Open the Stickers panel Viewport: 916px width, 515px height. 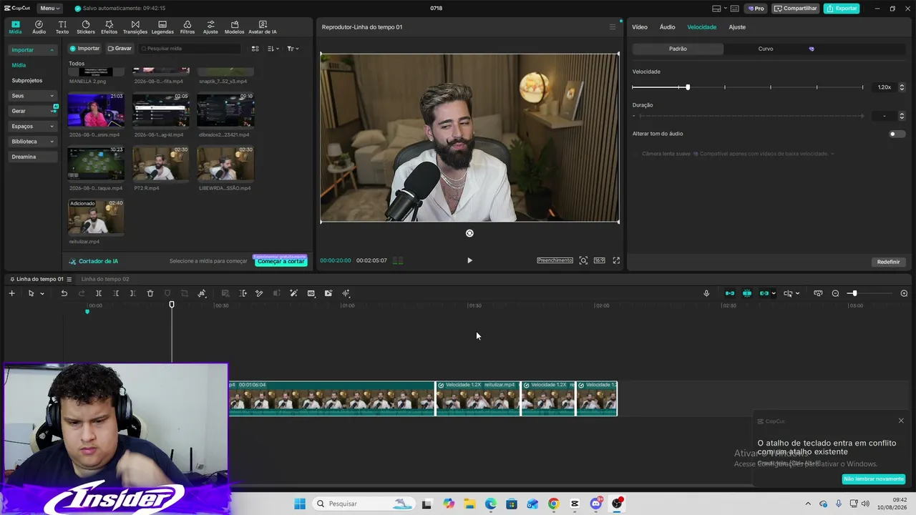click(86, 27)
